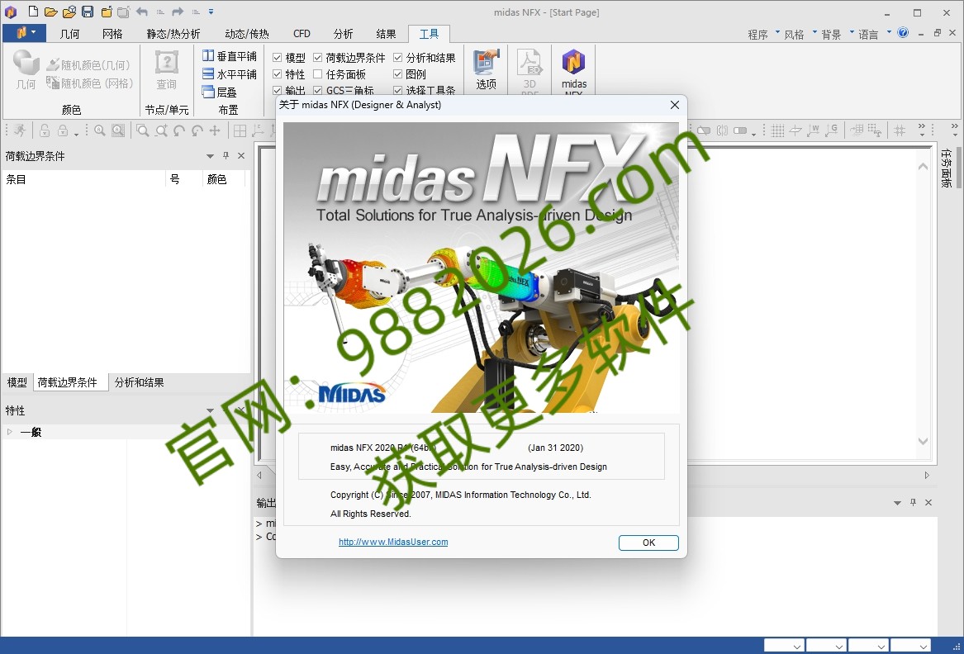964x654 pixels.
Task: Switch to the 网格 (Mesh) ribbon tab
Action: (112, 34)
